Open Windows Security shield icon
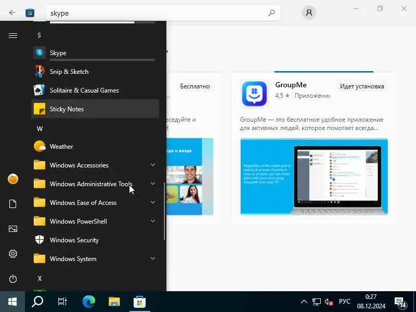The height and width of the screenshot is (312, 416). pyautogui.click(x=40, y=240)
